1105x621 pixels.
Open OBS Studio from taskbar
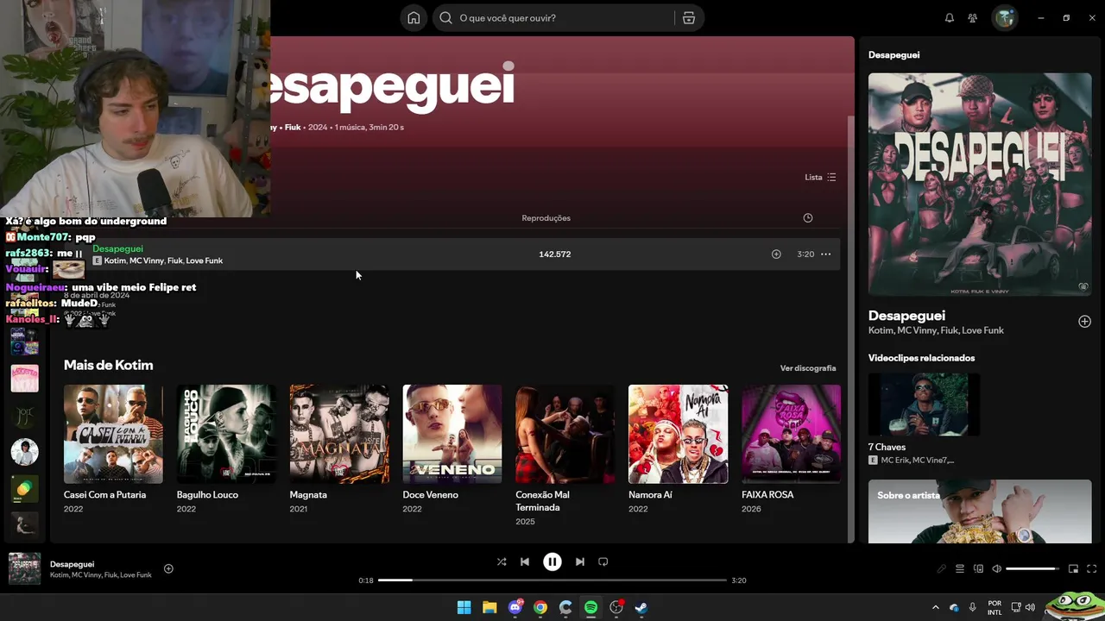(x=616, y=607)
